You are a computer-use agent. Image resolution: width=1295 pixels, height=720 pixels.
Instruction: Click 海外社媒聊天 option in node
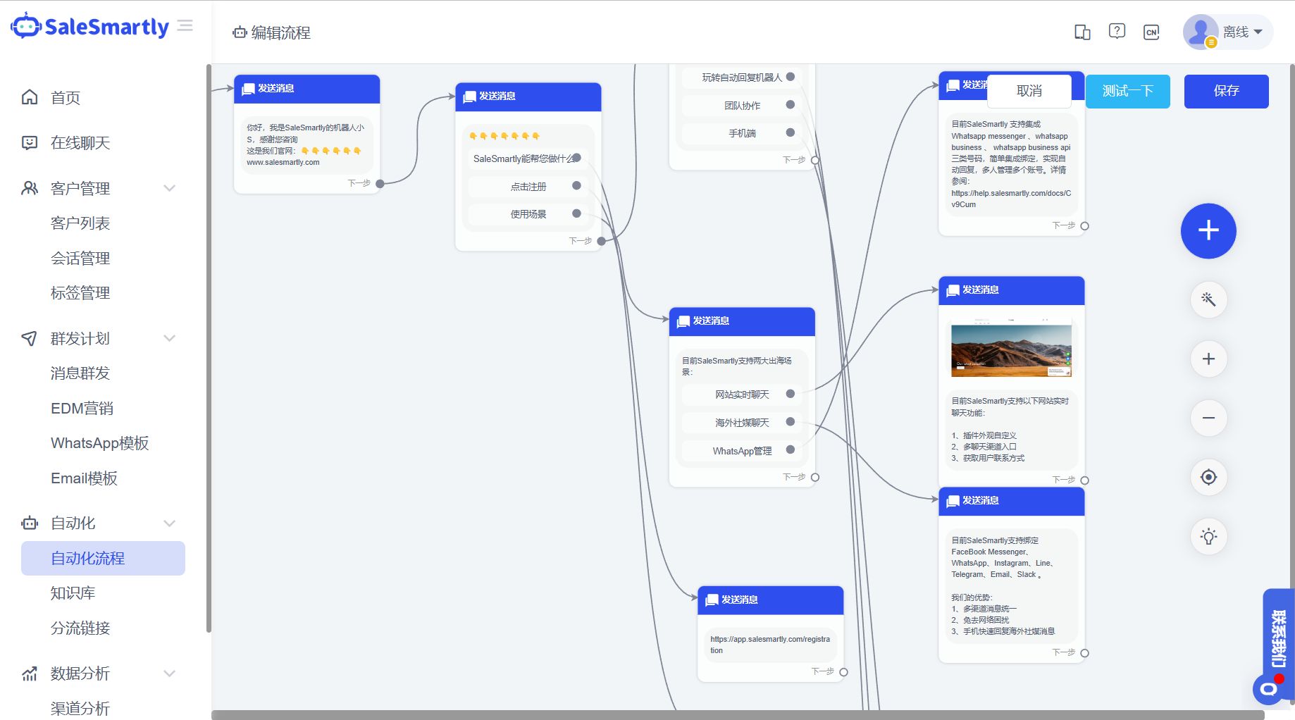741,423
